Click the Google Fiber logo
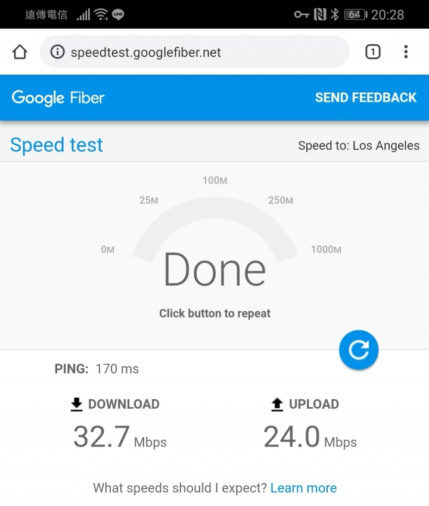429x506 pixels. click(x=58, y=98)
